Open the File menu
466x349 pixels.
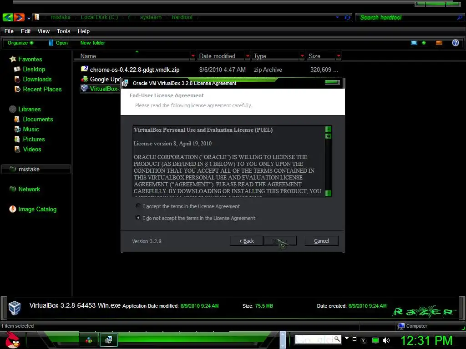[x=9, y=31]
